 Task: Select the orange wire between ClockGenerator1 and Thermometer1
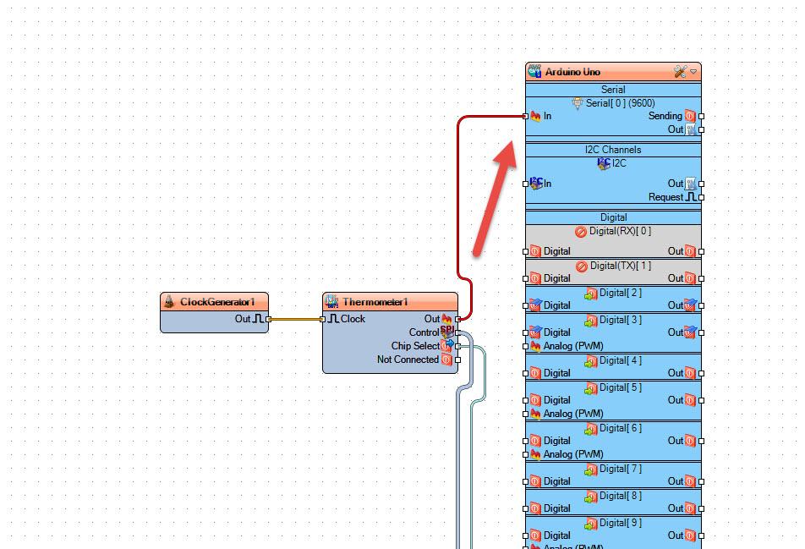[295, 320]
